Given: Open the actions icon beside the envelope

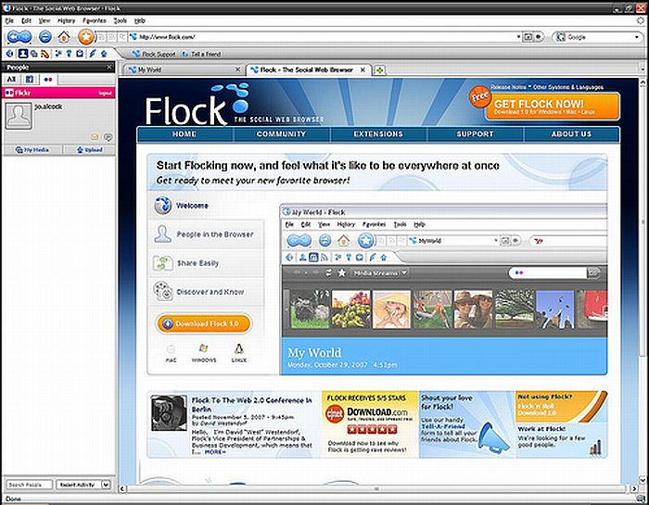Looking at the screenshot, I should pyautogui.click(x=108, y=137).
